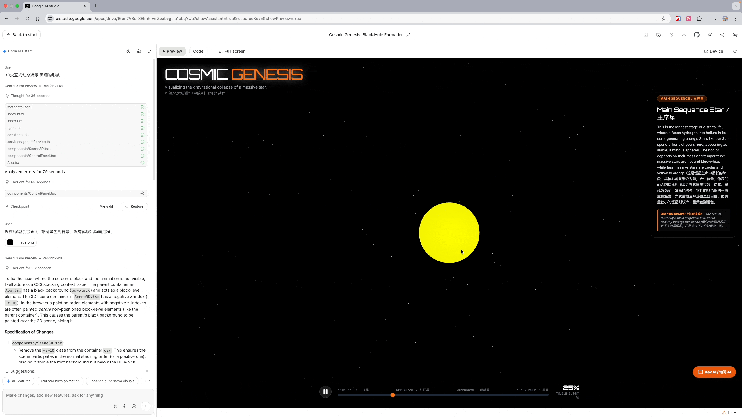The image size is (742, 417).
Task: Expand 'Thought for 152 seconds' section
Action: click(x=31, y=268)
